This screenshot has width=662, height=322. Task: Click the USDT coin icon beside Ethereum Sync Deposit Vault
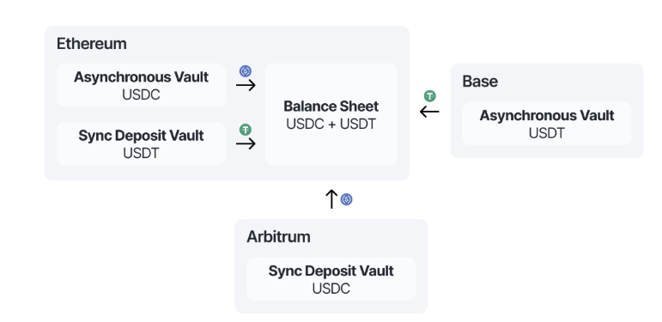246,130
